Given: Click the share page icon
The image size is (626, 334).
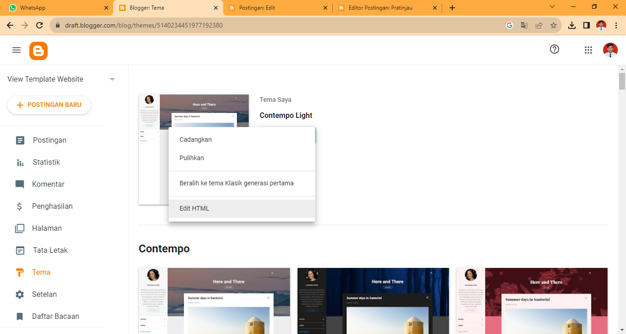Looking at the screenshot, I should tap(539, 25).
